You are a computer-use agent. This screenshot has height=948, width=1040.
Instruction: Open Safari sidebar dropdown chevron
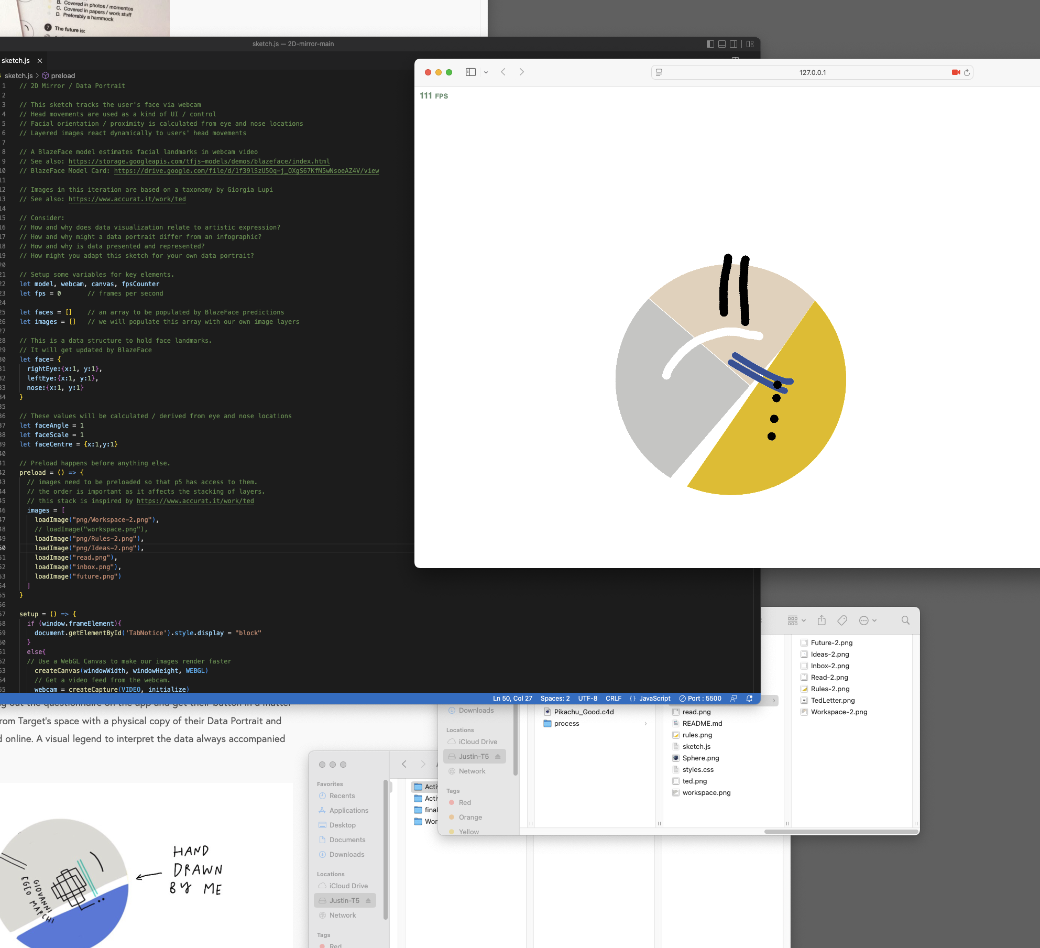pyautogui.click(x=486, y=72)
